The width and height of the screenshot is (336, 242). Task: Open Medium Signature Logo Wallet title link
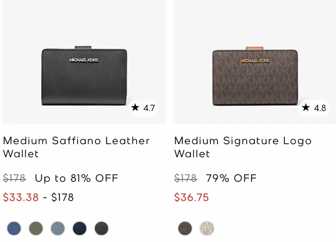(243, 147)
